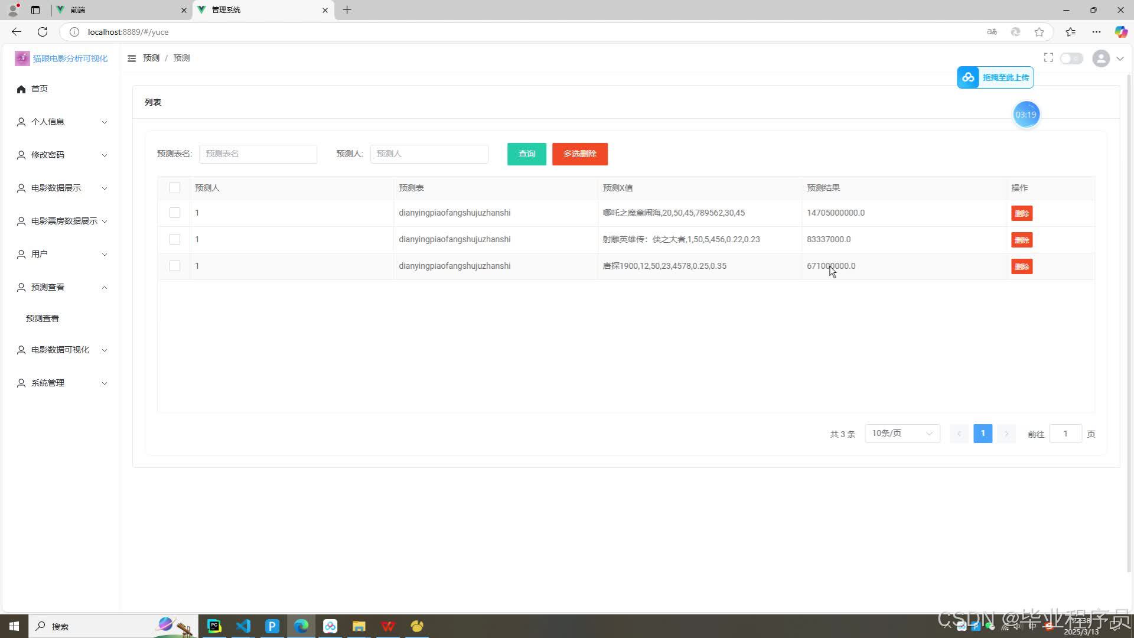Tick the checkbox for 哪吒之魔童闹海 row
The image size is (1134, 638).
click(175, 213)
